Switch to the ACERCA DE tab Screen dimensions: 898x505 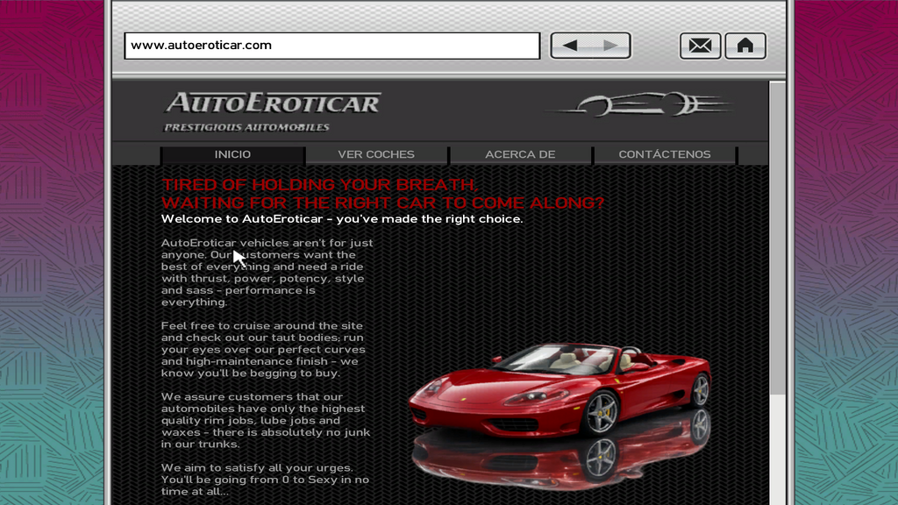coord(520,154)
